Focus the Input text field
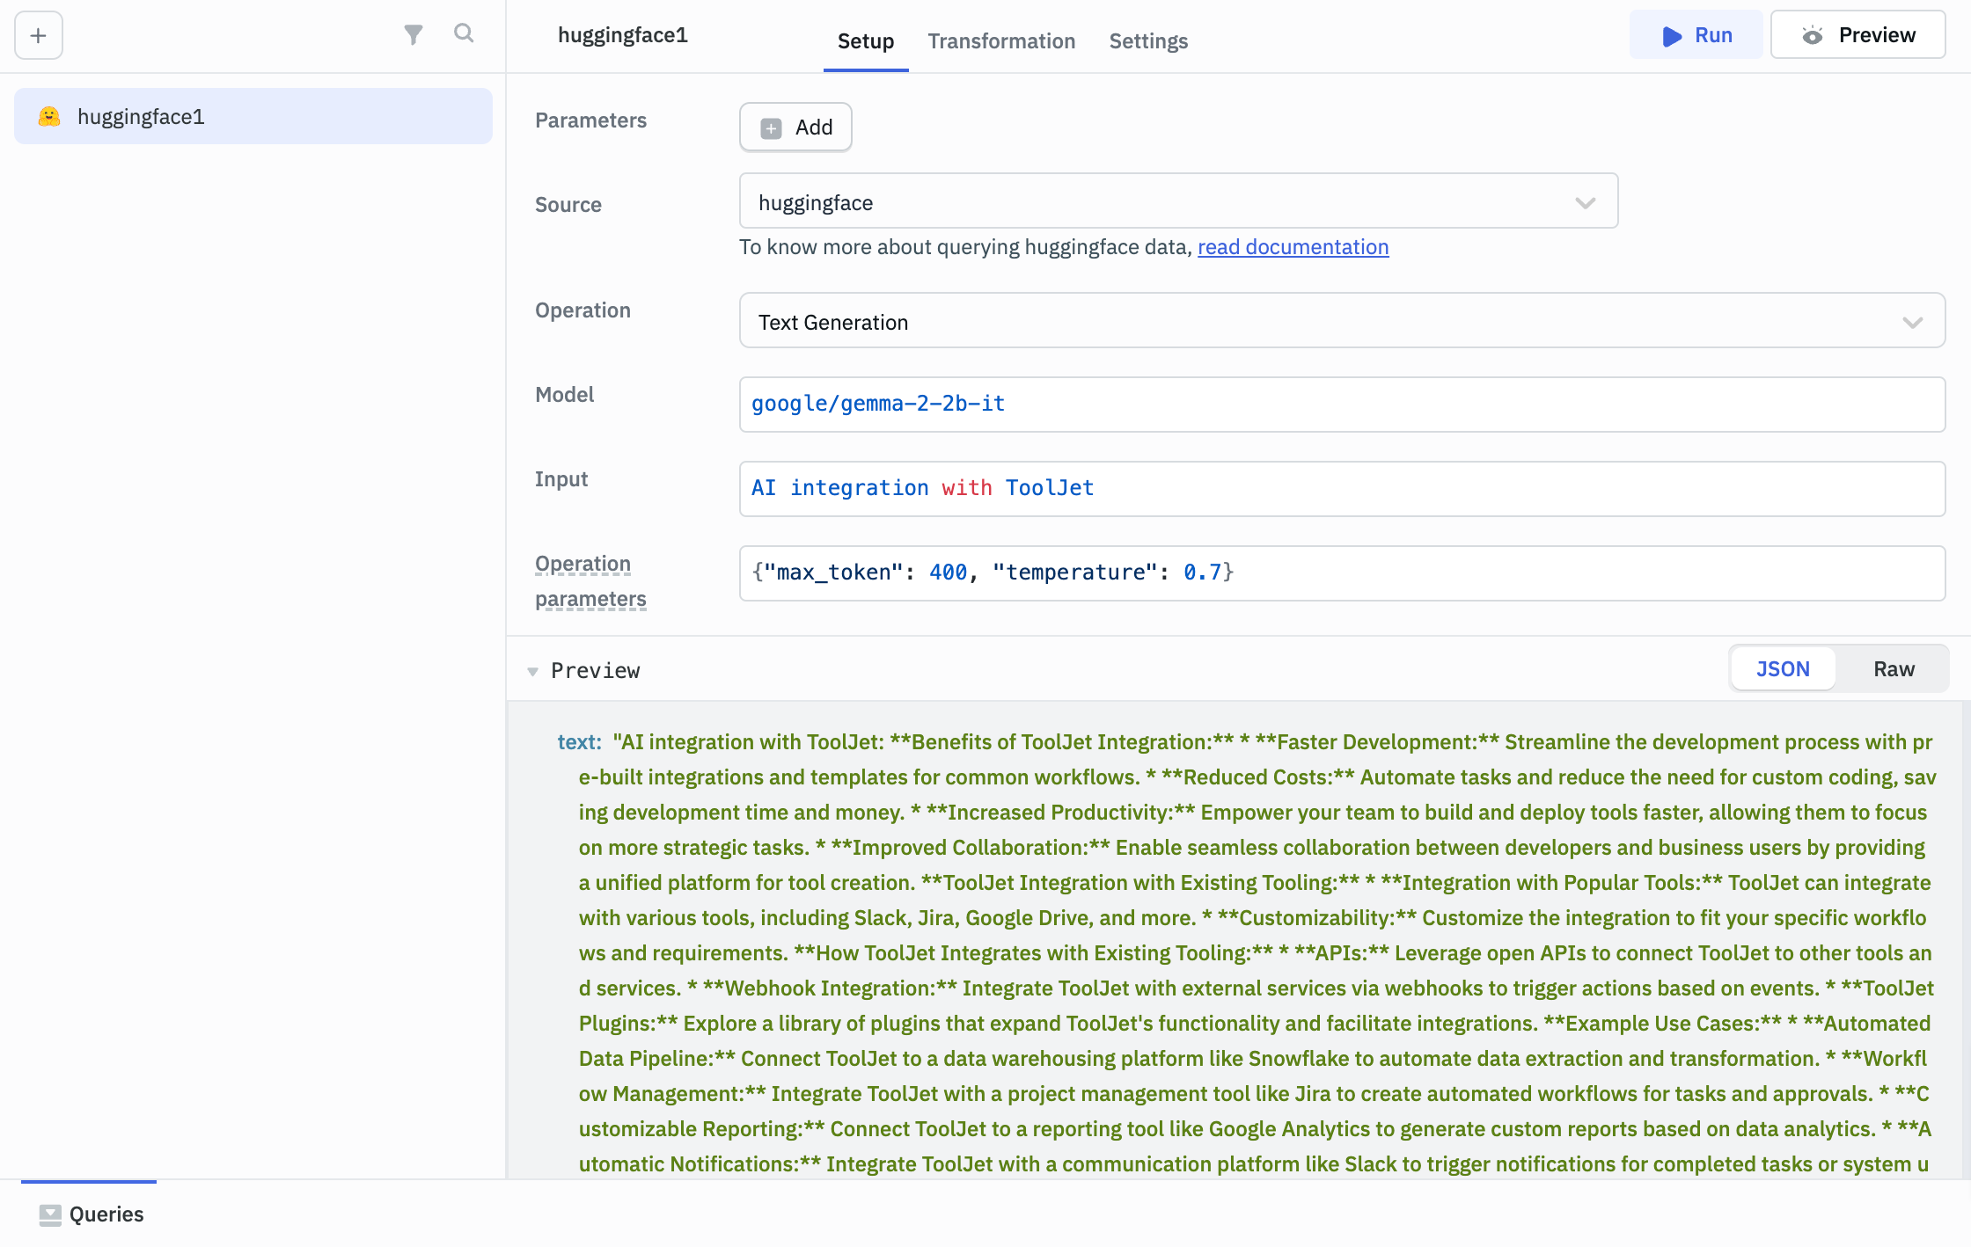 click(x=1342, y=489)
